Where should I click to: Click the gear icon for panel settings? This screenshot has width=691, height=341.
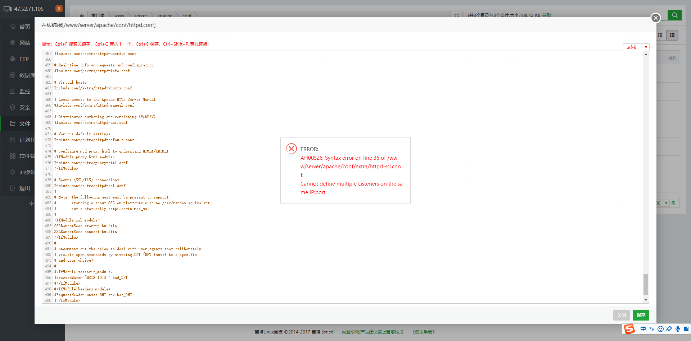click(13, 172)
